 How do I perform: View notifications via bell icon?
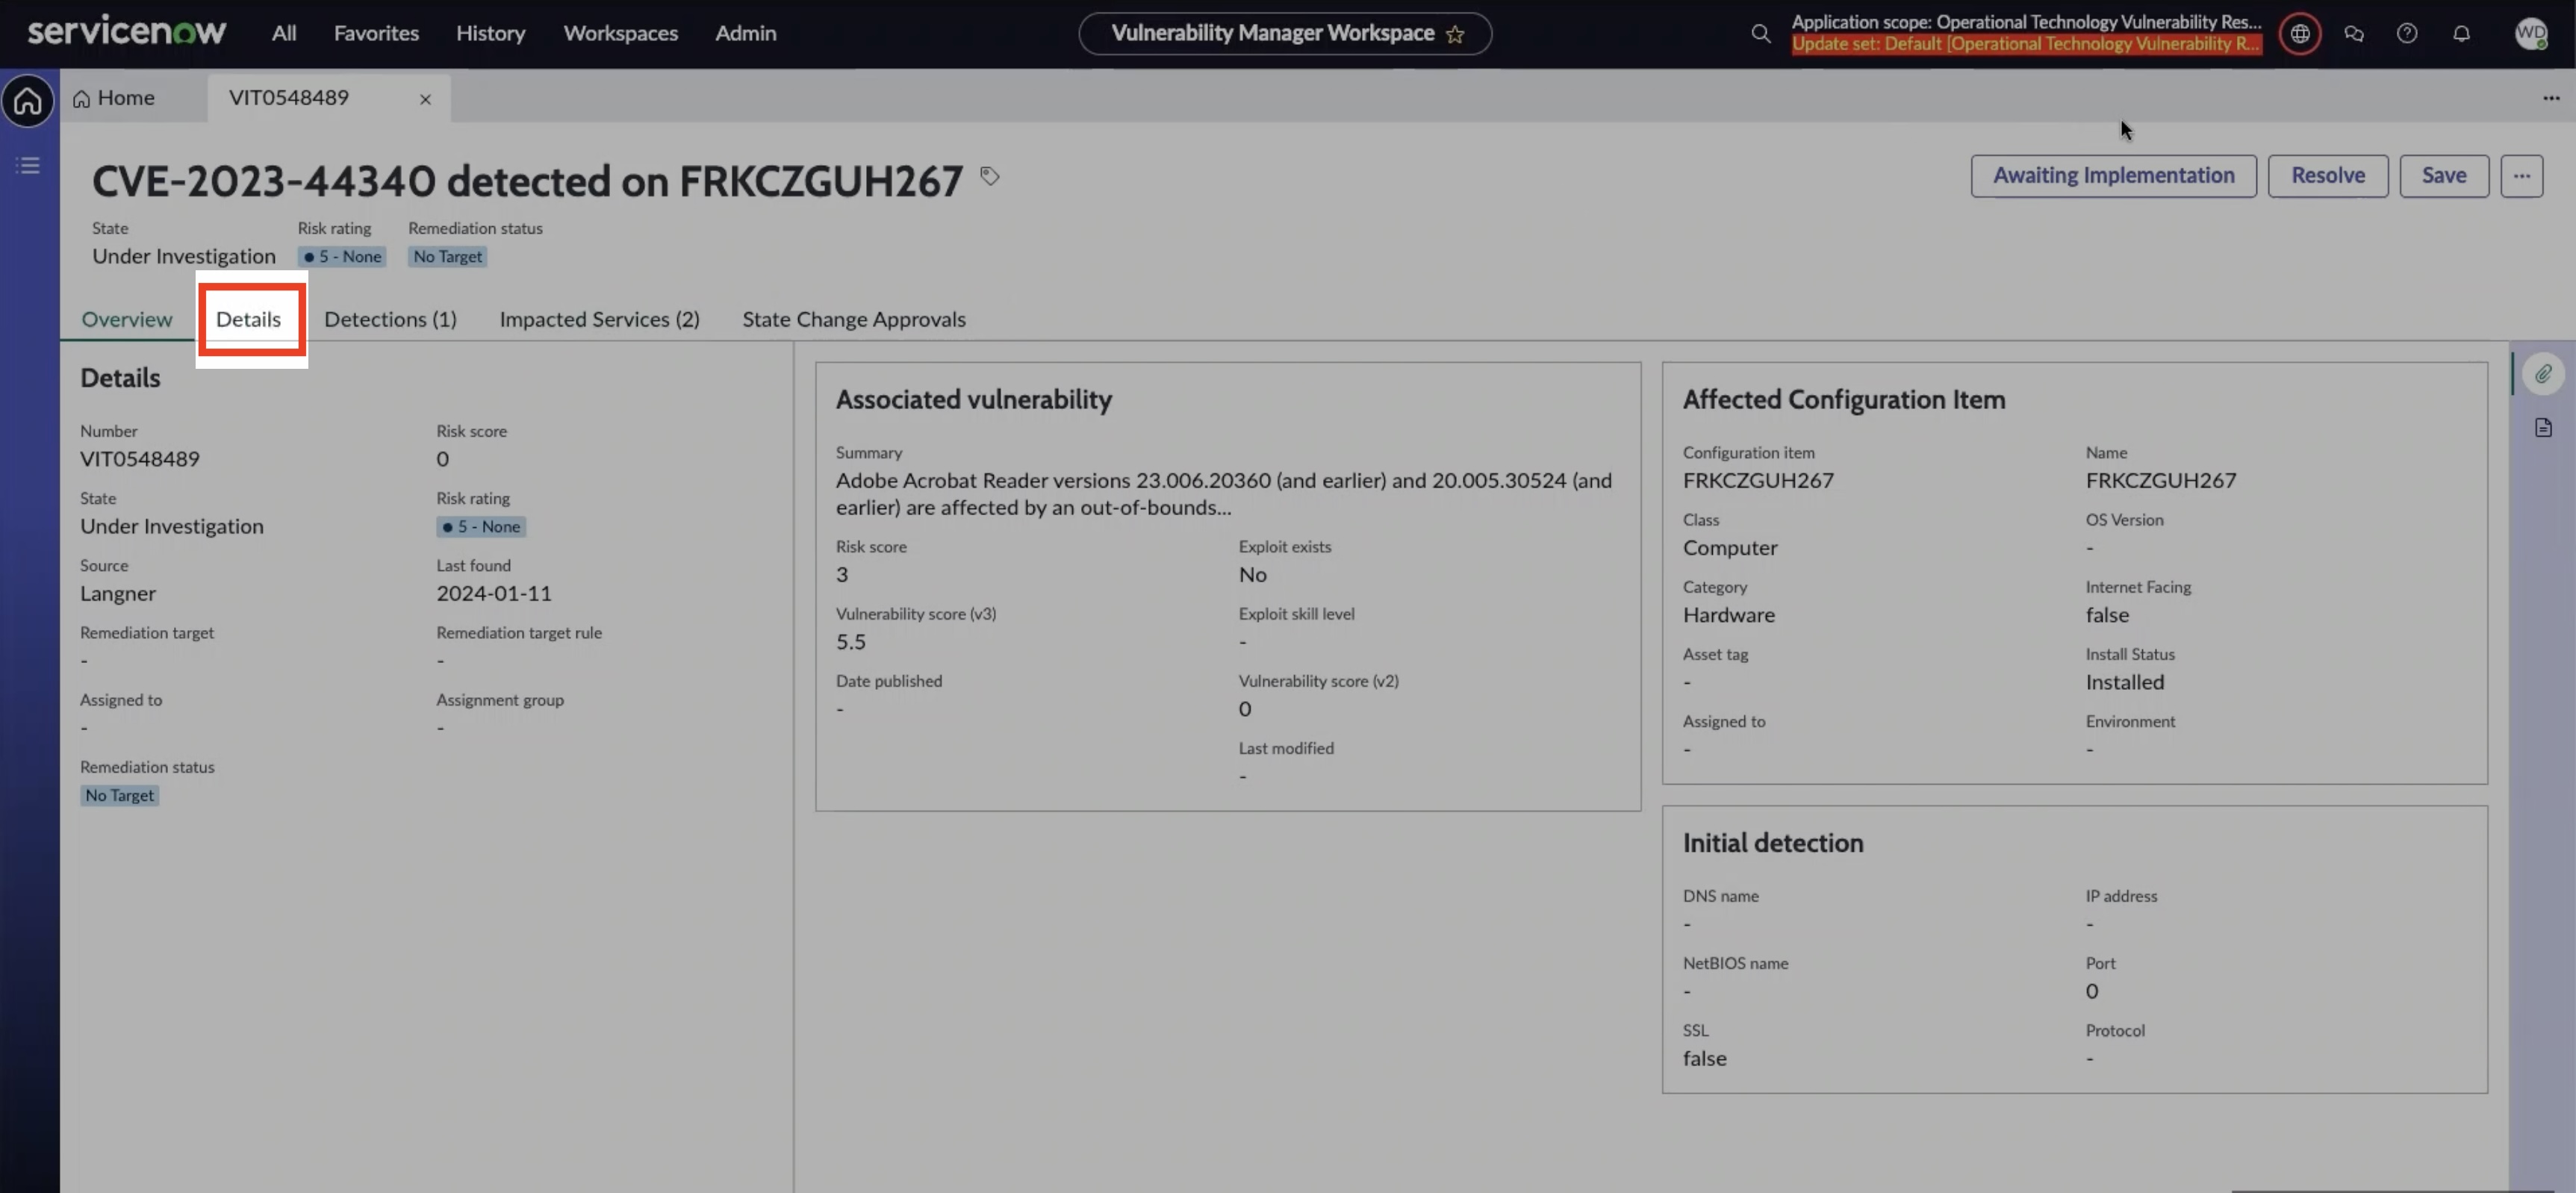pos(2461,33)
